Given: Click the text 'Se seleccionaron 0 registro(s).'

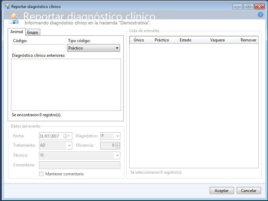Looking at the screenshot, I should tap(156, 172).
